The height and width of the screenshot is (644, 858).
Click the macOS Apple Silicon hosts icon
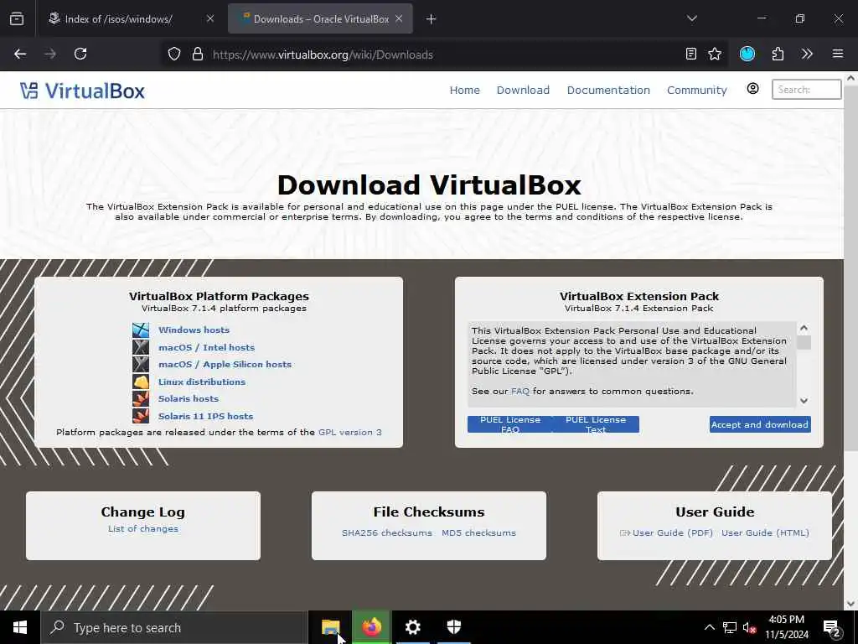[x=141, y=364]
